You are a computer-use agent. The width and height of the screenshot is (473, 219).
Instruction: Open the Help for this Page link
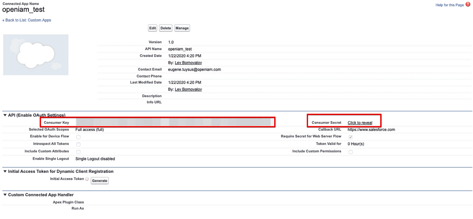(x=450, y=5)
